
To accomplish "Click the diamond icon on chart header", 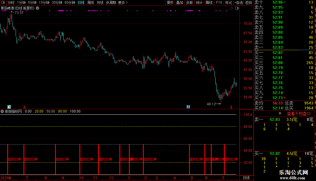I will [x=232, y=8].
